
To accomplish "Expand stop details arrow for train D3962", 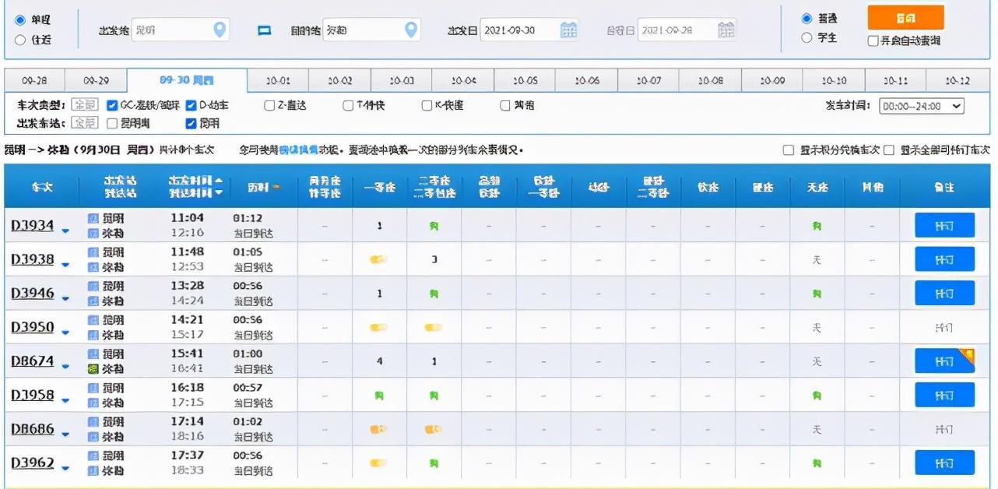I will [65, 468].
